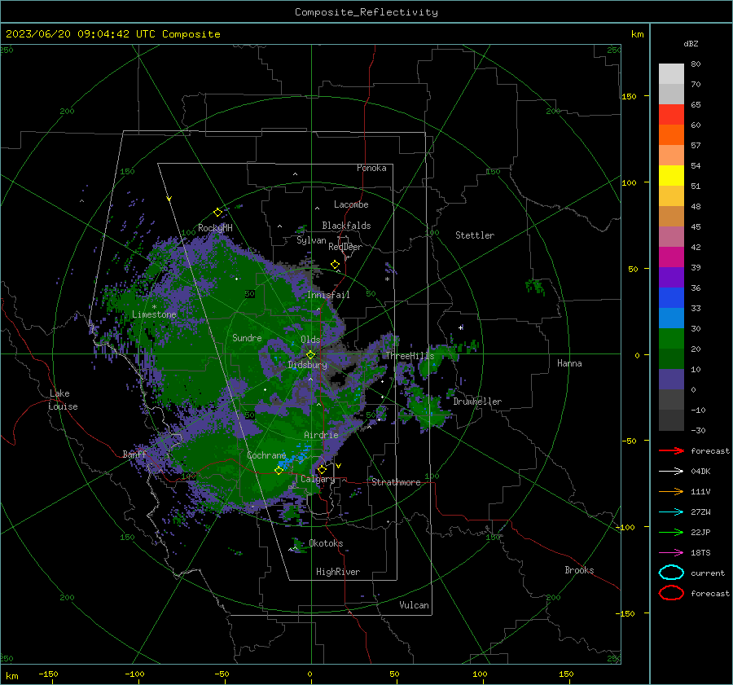Click the magenta 18TS arrow icon
This screenshot has width=733, height=685.
671,553
